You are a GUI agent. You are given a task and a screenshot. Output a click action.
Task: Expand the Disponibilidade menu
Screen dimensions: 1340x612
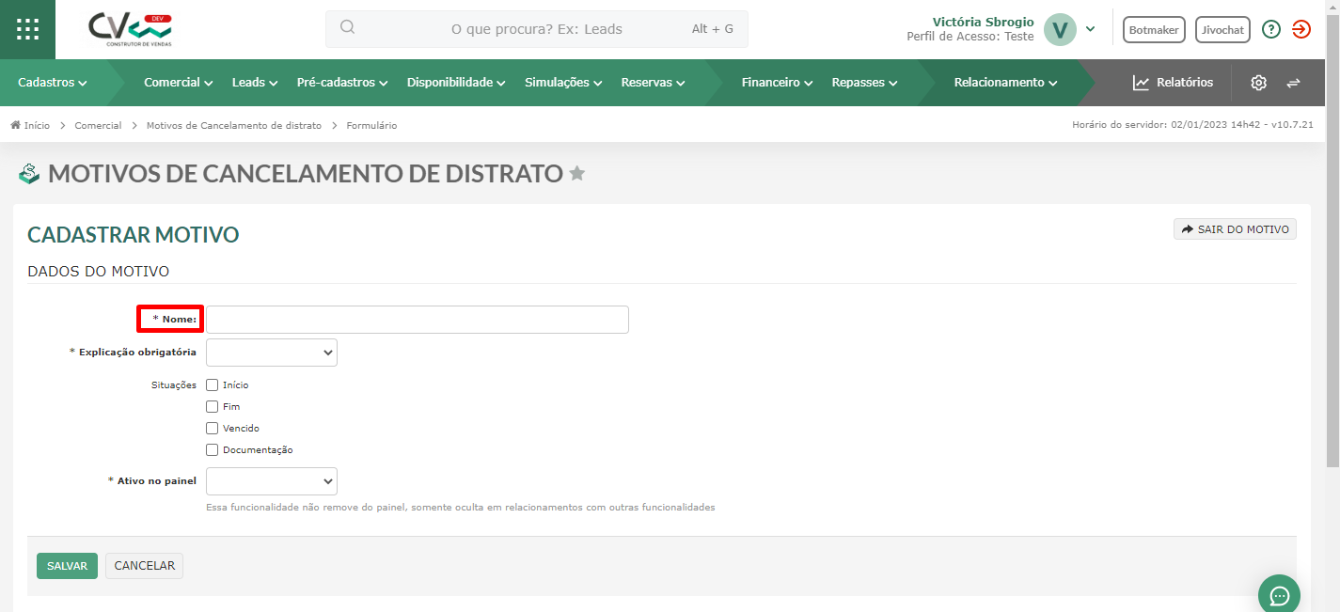pos(457,83)
